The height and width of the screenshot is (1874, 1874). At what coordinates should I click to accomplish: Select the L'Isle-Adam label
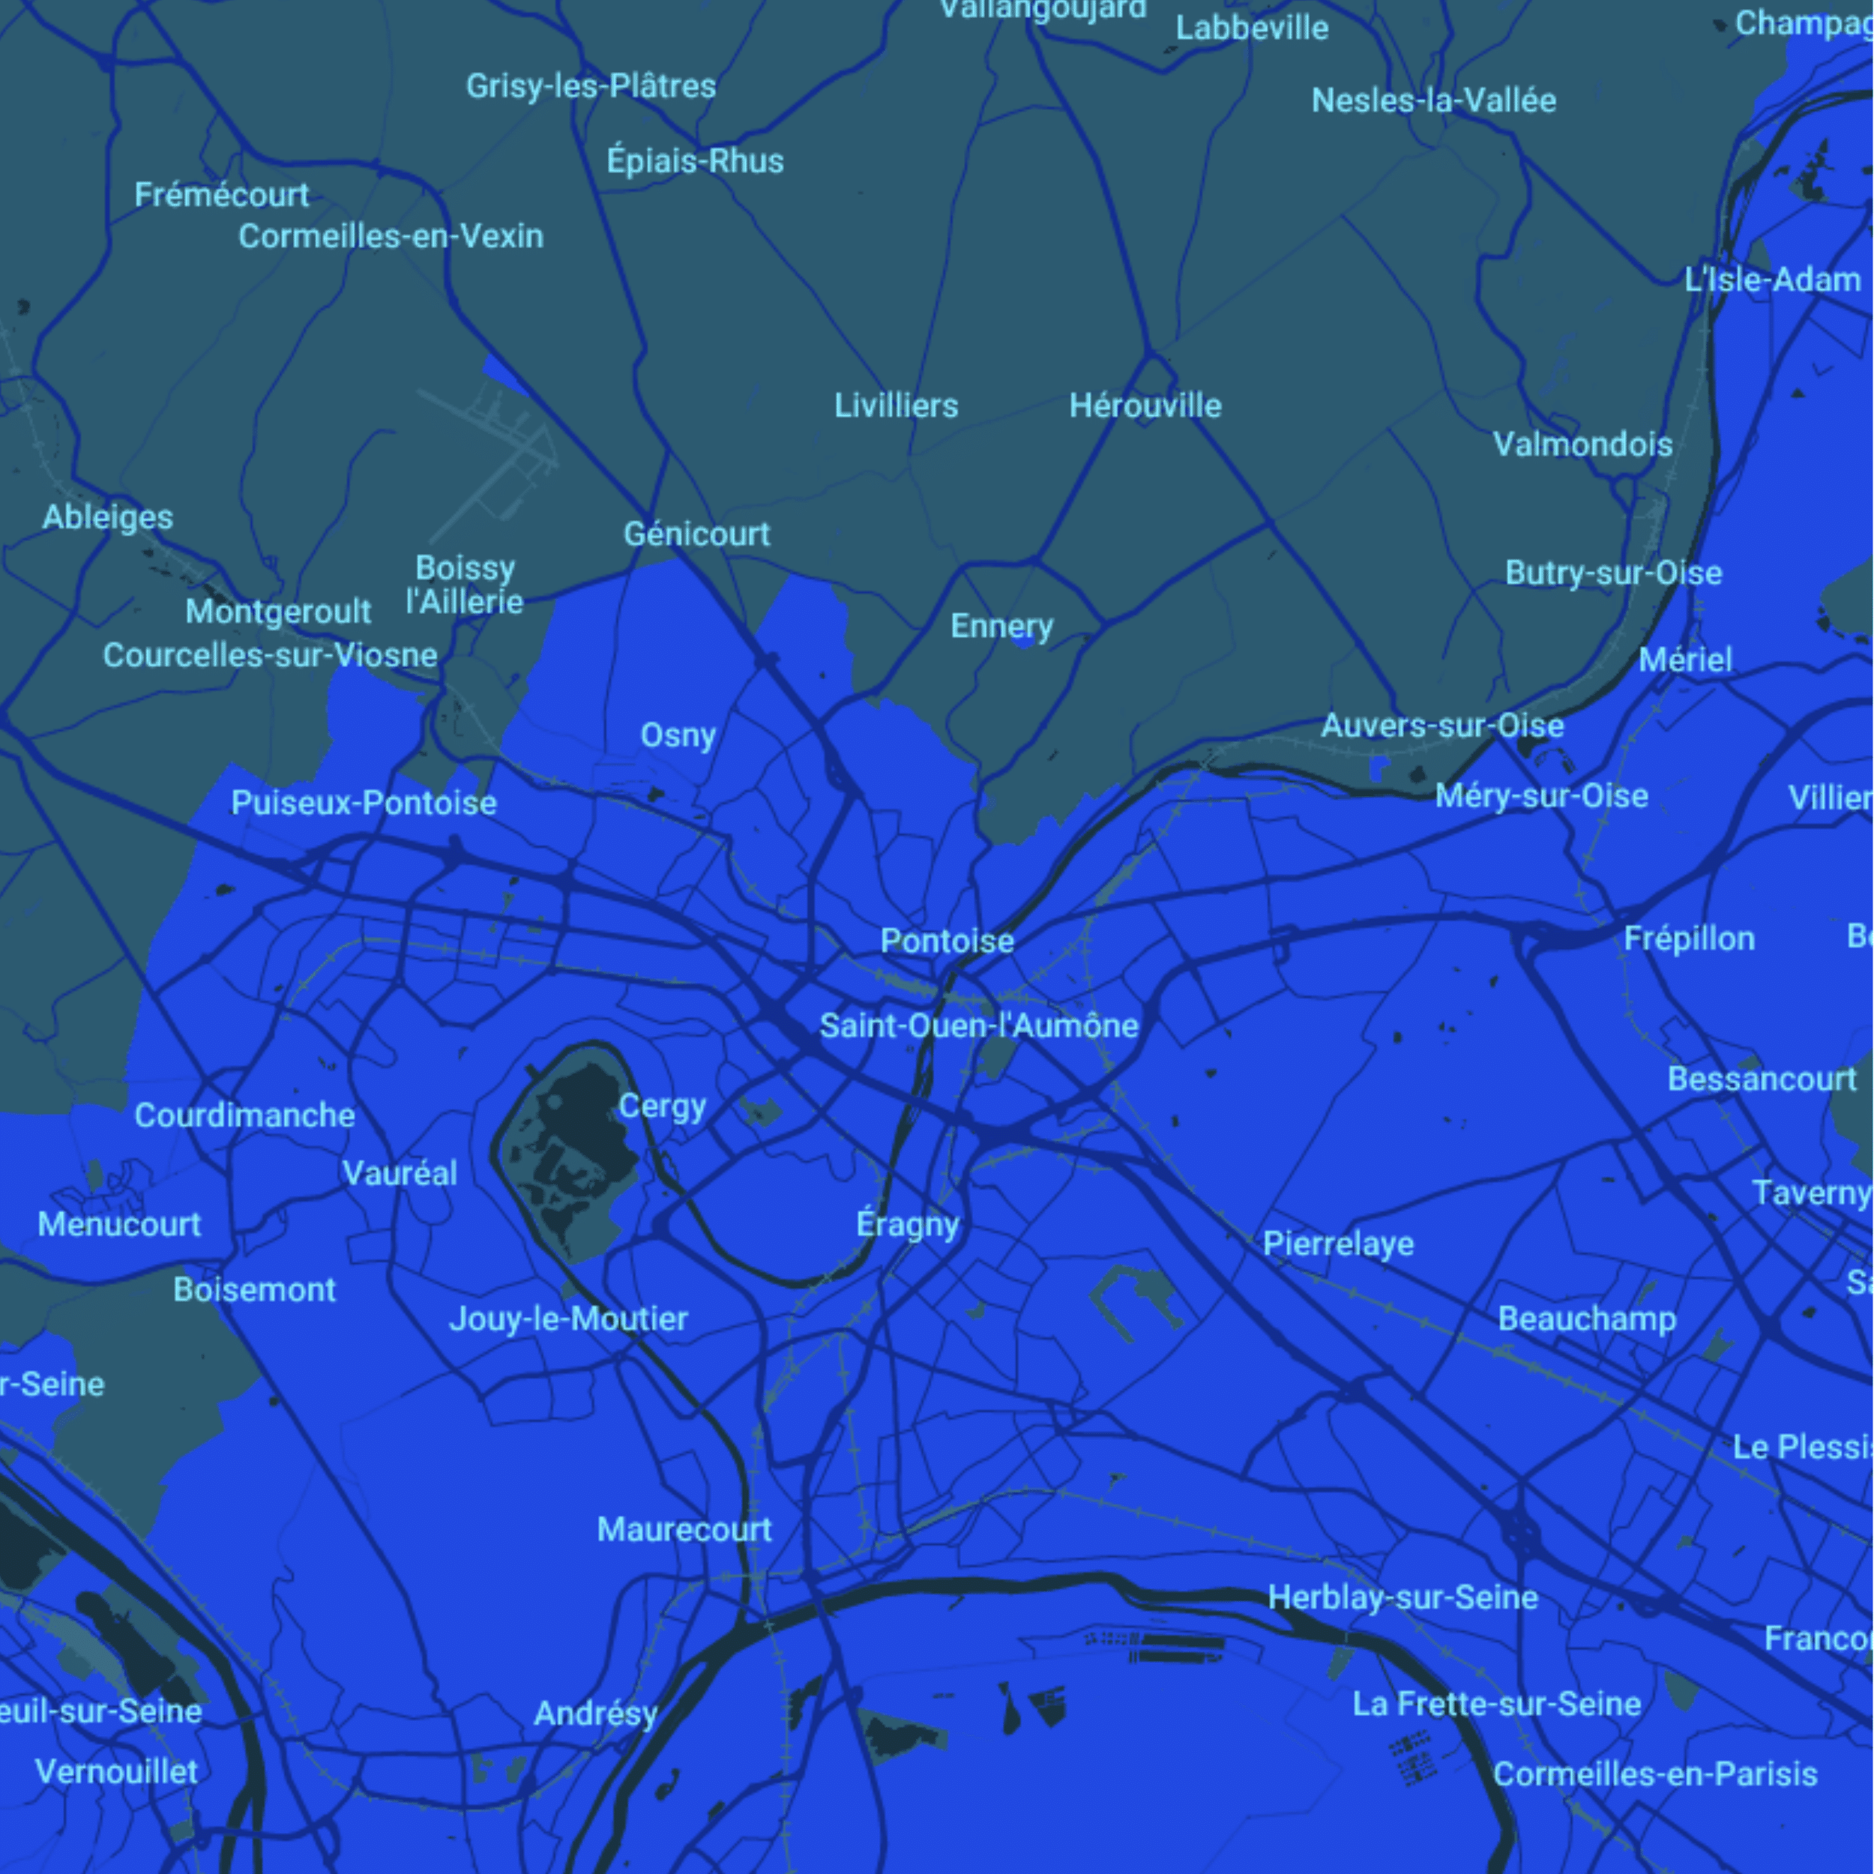click(x=1772, y=280)
